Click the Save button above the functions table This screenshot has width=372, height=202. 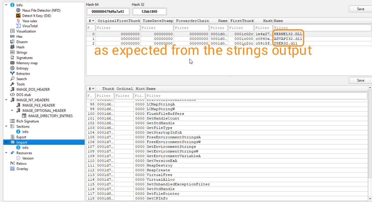pos(360,80)
